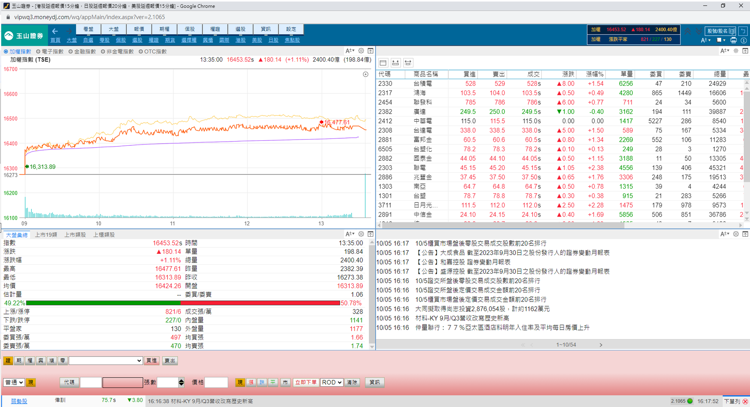Click the double up-chevron icon in header
Image resolution: width=750 pixels, height=407 pixels.
687,31
